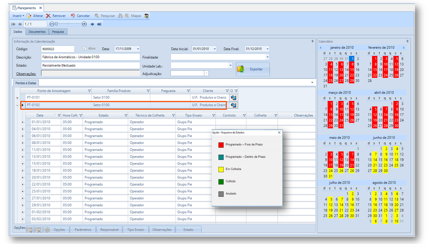Image resolution: width=434 pixels, height=244 pixels.
Task: Click the zoom out minus circle icon
Action: pyautogui.click(x=52, y=24)
